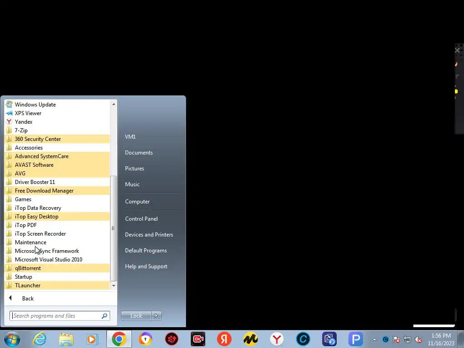Launch XPS Viewer
This screenshot has height=348, width=464.
57,113
